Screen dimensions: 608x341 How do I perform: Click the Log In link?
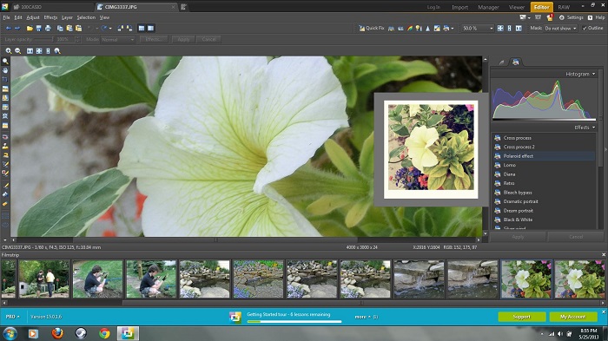[433, 7]
